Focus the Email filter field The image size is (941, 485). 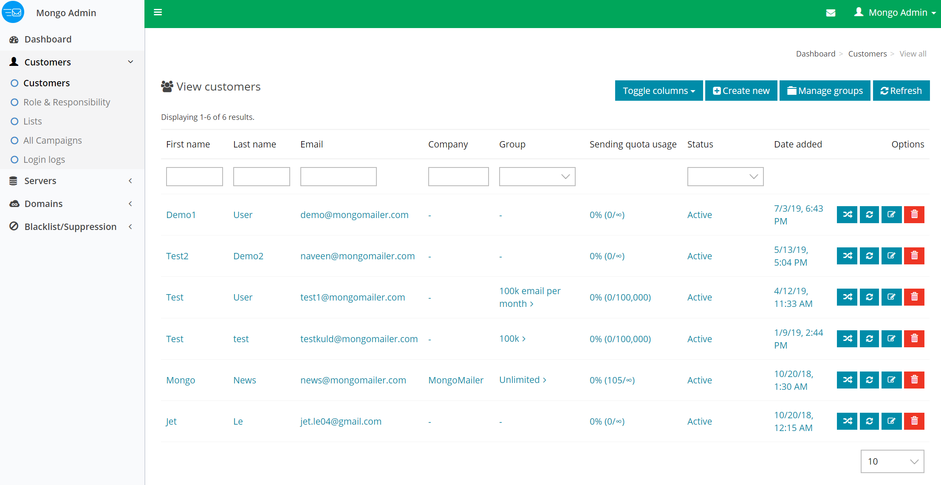[339, 176]
